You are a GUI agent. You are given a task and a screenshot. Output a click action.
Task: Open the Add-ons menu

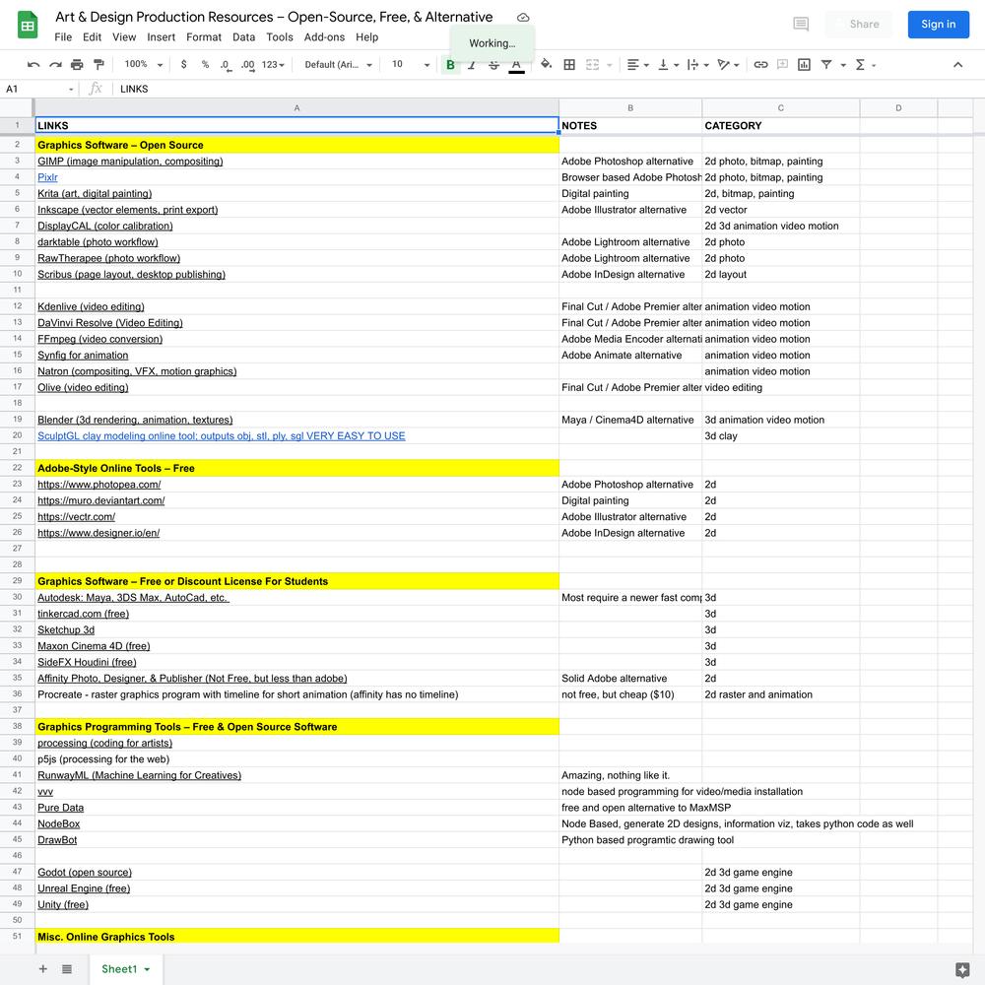point(324,37)
